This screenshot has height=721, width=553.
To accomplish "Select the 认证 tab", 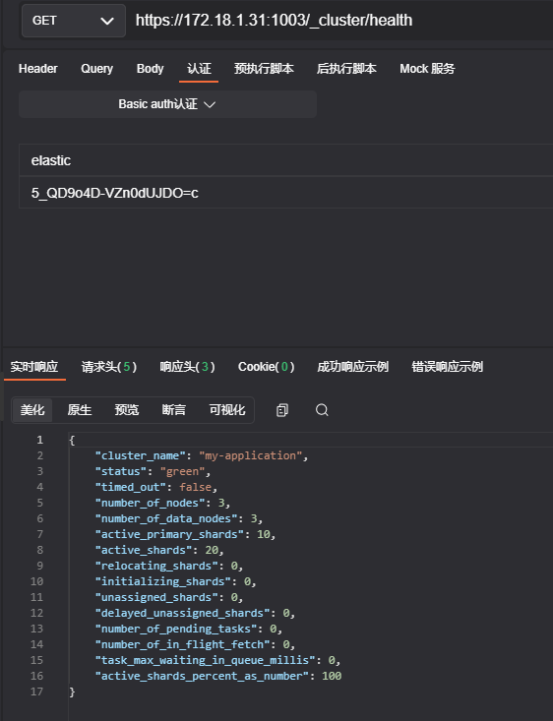I will (x=199, y=69).
